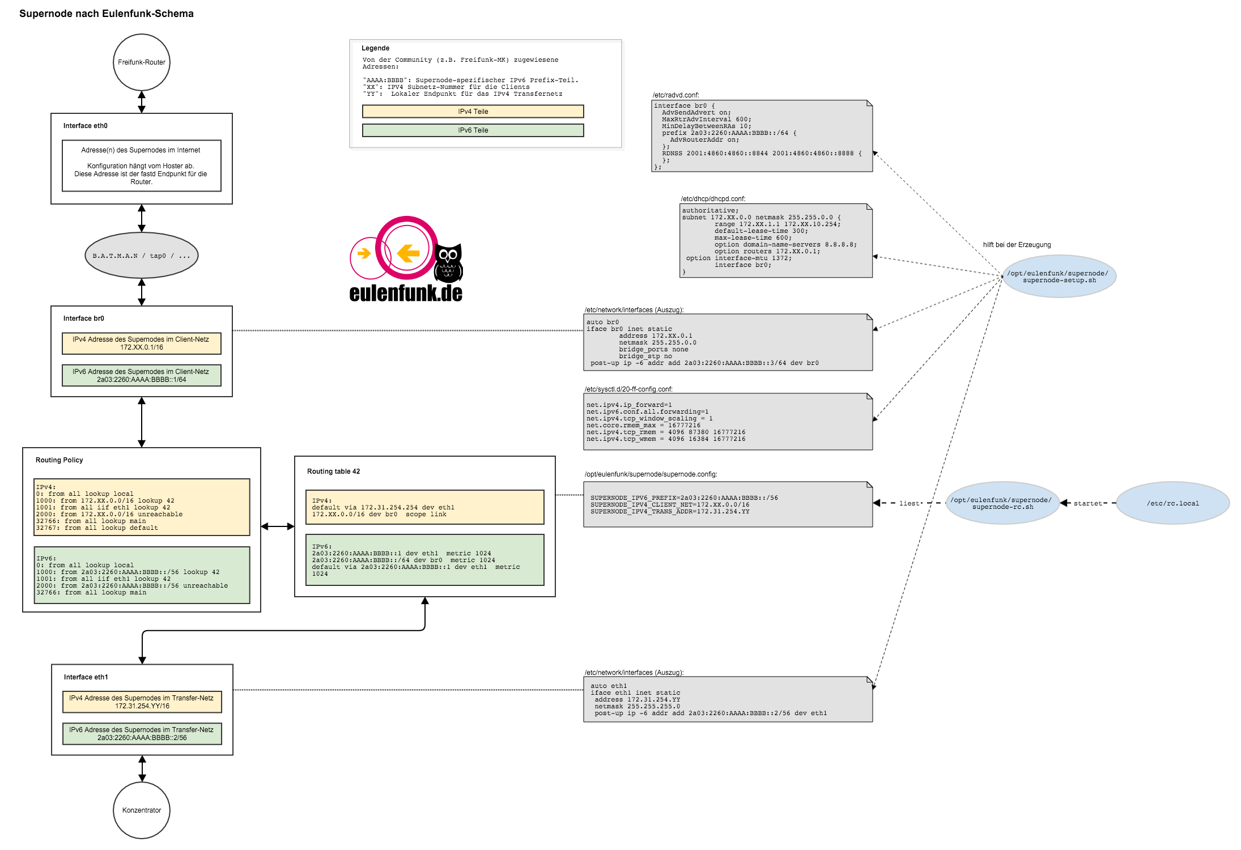Select the supernode-setup.sh blue ellipse
Viewport: 1241px width, 850px height.
pos(1059,277)
